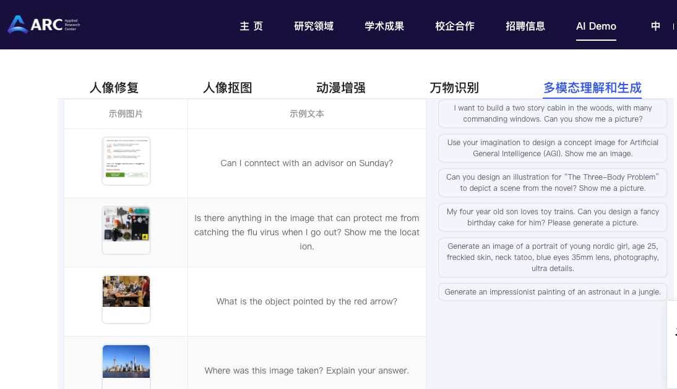Click the toy trains birthday cake prompt
Screen dimensions: 677x389
pyautogui.click(x=553, y=217)
